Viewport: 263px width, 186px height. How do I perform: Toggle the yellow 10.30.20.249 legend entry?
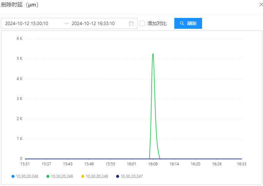94,176
